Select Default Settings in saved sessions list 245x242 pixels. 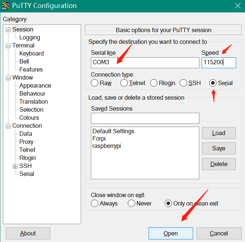tap(113, 131)
